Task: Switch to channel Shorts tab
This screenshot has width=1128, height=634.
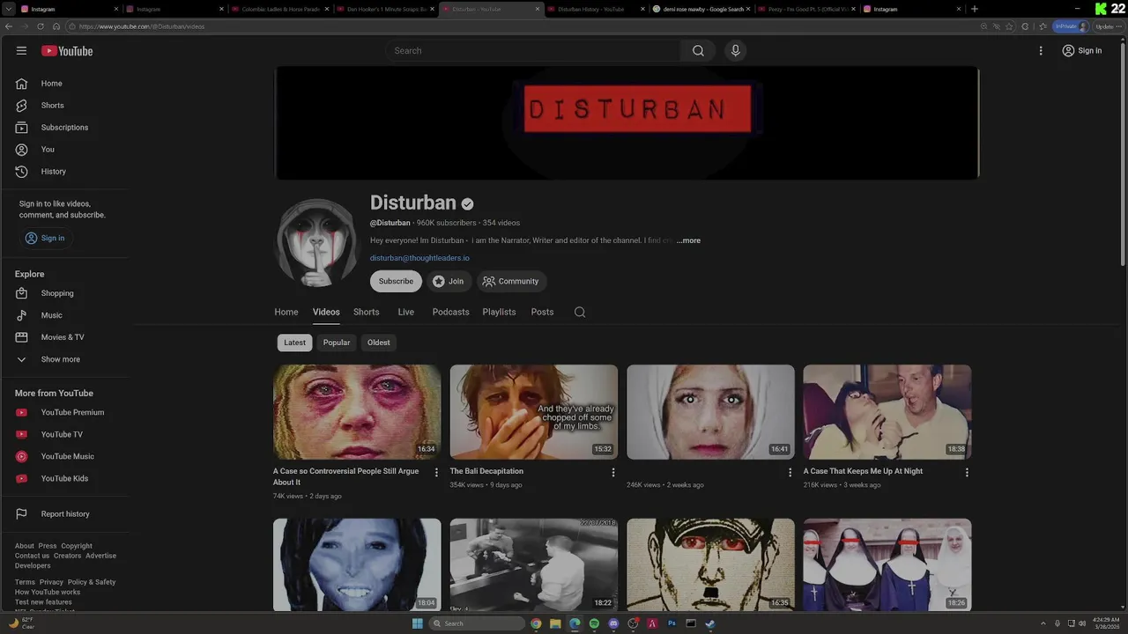Action: click(x=367, y=312)
